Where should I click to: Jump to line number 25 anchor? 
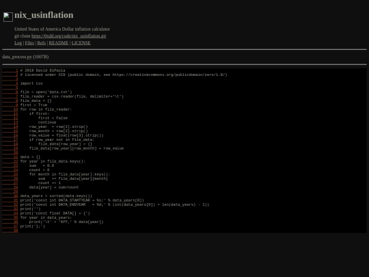pos(10,174)
